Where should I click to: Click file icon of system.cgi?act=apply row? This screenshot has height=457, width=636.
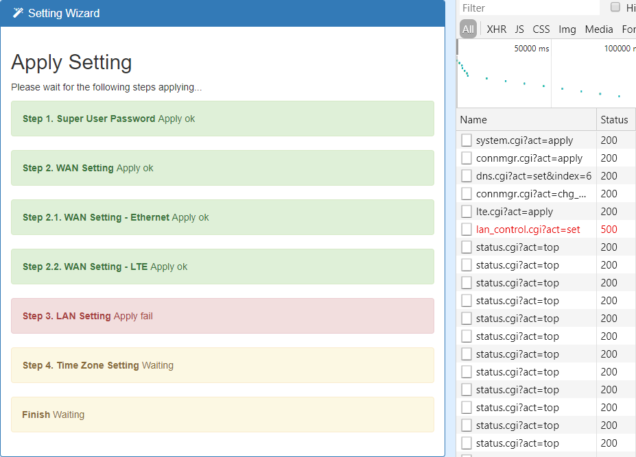coord(467,140)
